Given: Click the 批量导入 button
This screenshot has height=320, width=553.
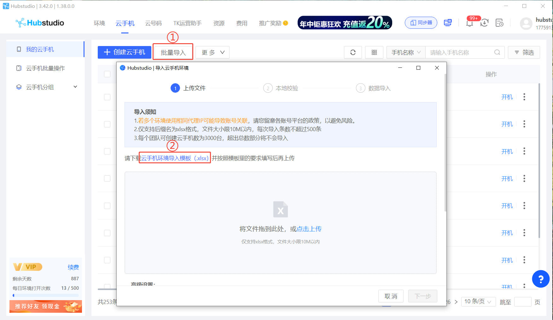Looking at the screenshot, I should point(173,52).
